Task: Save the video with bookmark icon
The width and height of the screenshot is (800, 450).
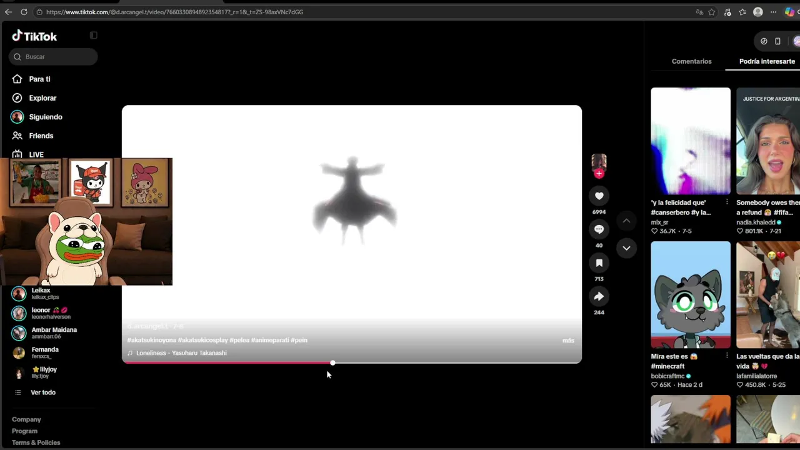Action: [x=599, y=263]
